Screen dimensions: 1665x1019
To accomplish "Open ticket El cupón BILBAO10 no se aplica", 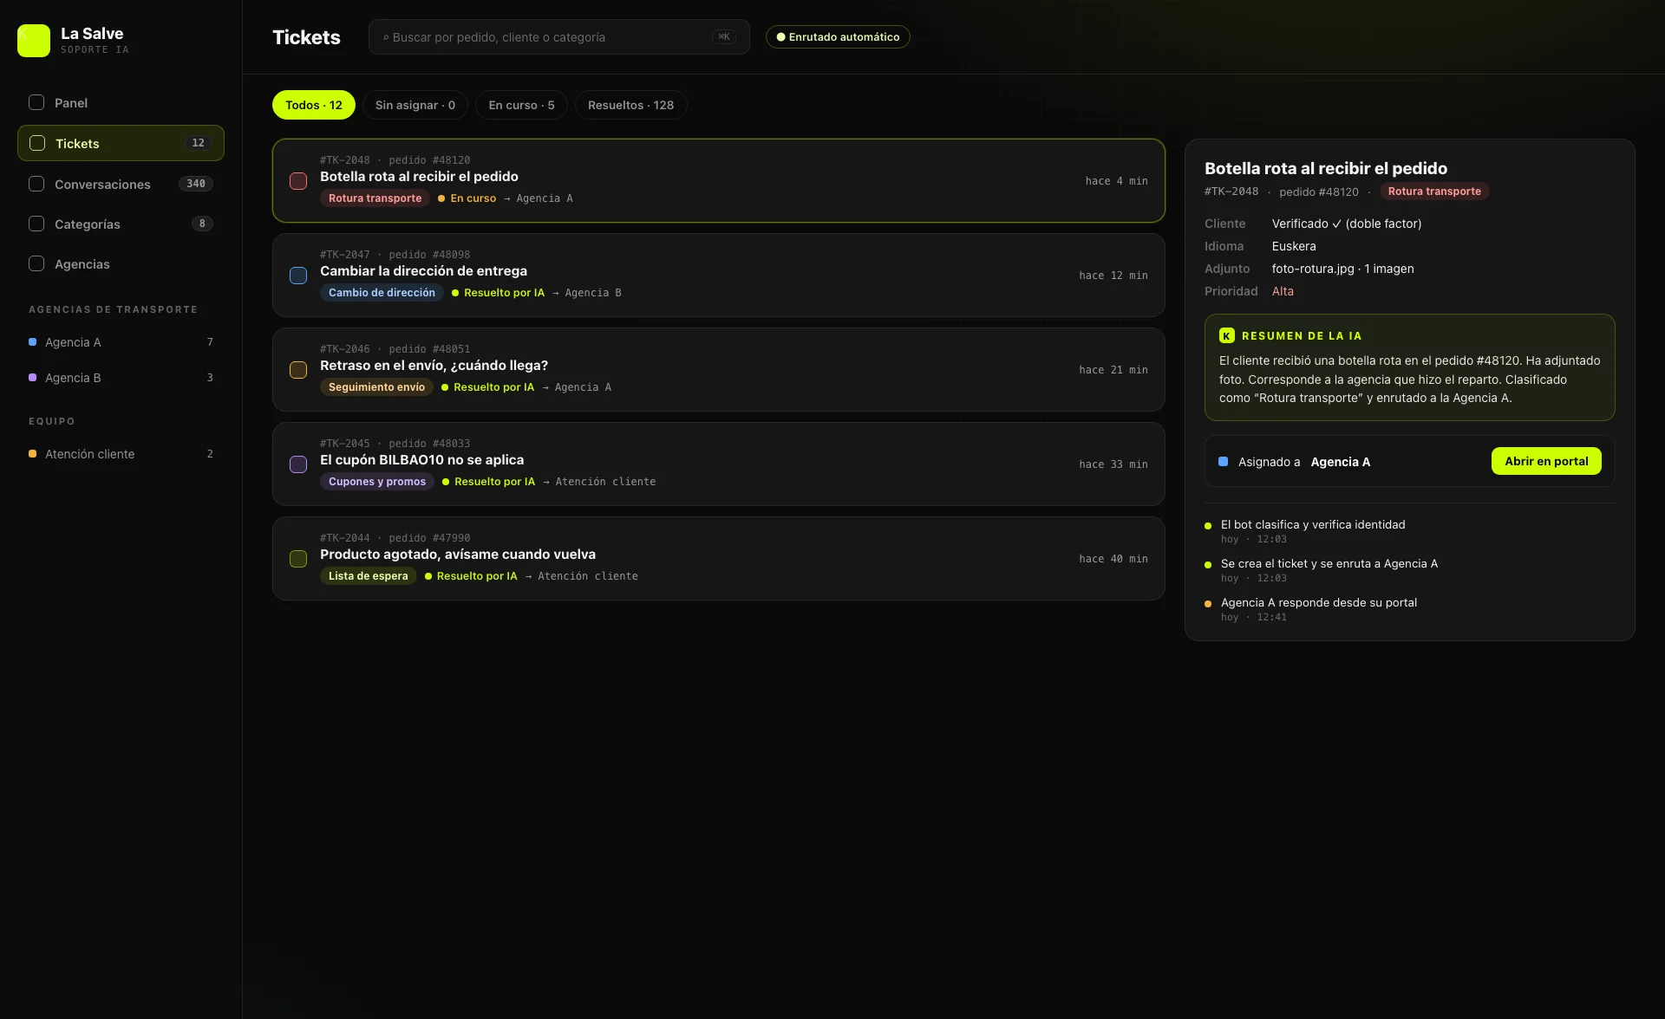I will tap(718, 464).
